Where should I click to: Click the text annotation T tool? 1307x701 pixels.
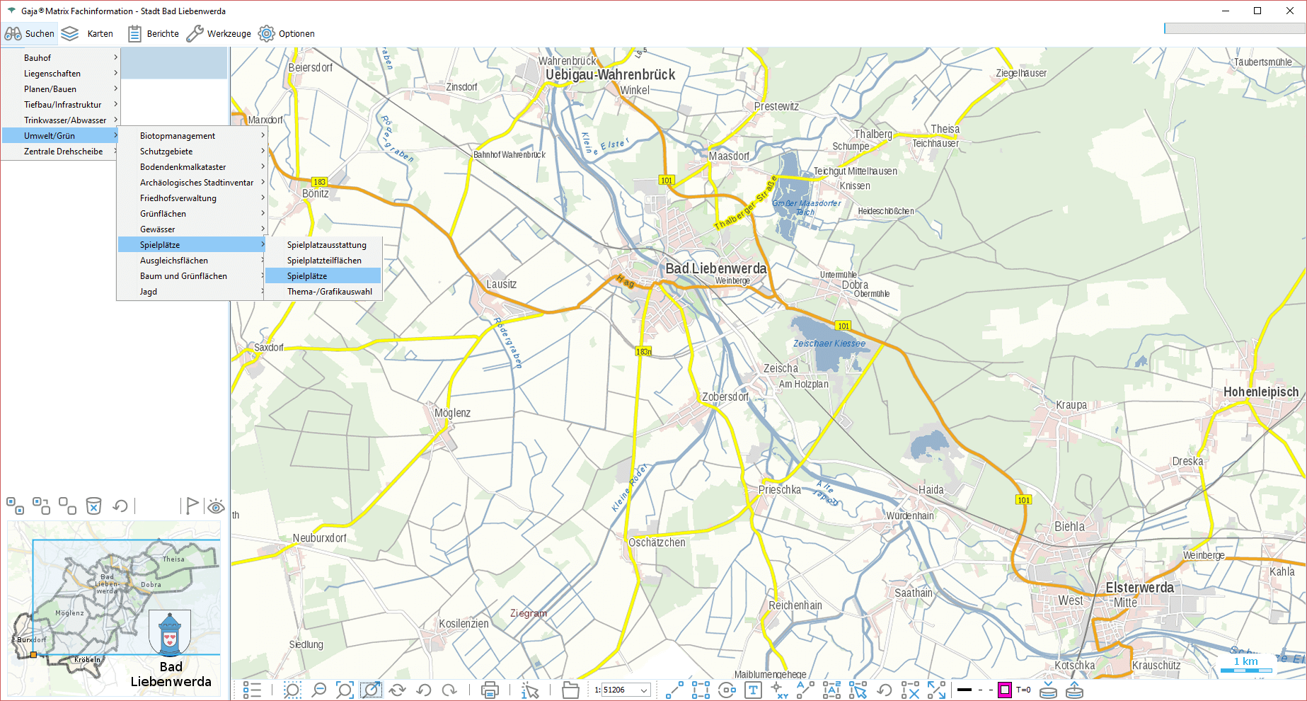[753, 690]
